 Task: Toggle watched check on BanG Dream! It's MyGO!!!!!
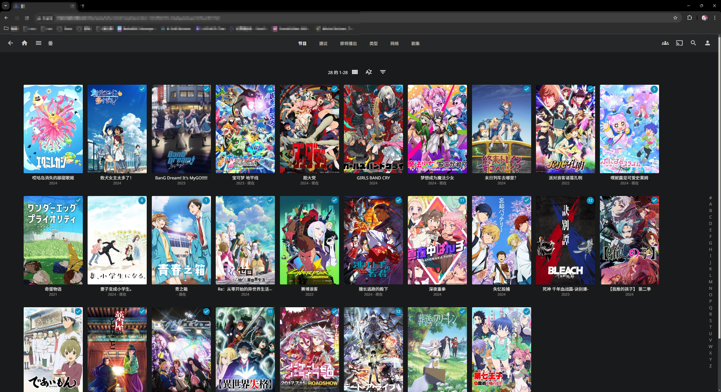pyautogui.click(x=206, y=89)
